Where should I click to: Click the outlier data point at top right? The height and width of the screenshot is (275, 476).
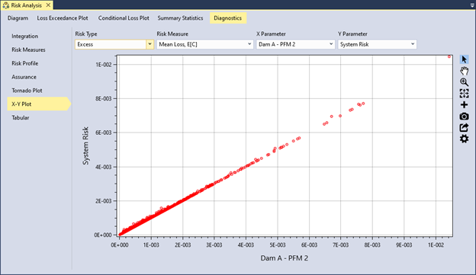click(x=449, y=56)
